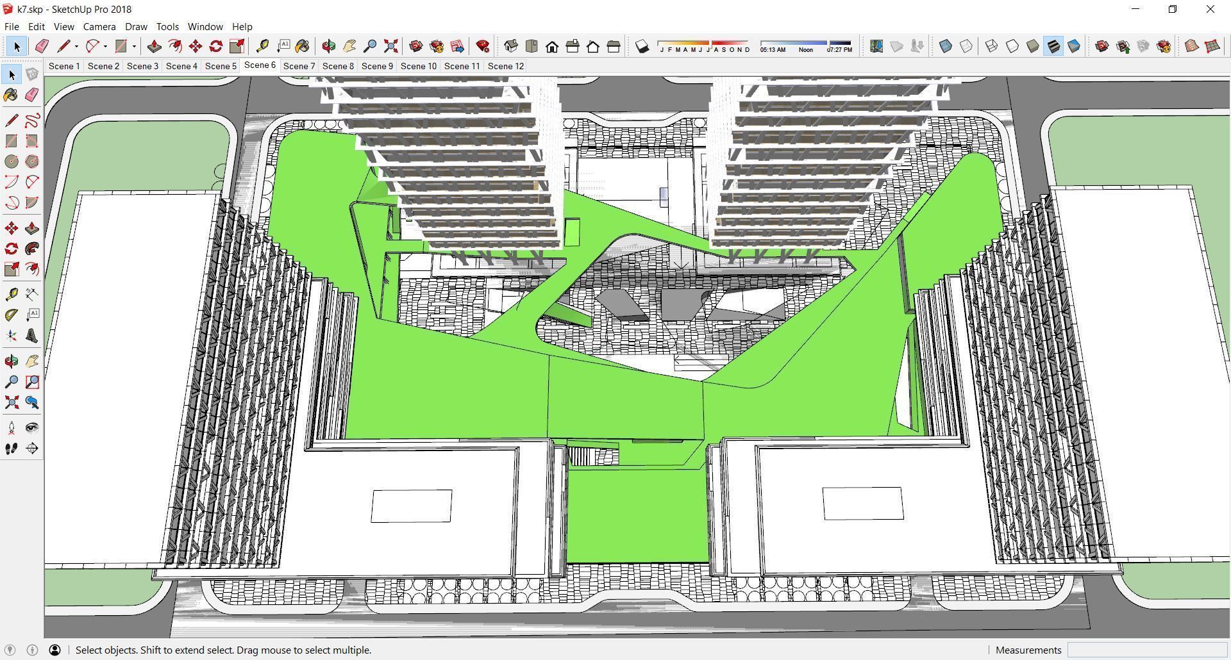Select the Make Component tool in left panel

tap(32, 74)
